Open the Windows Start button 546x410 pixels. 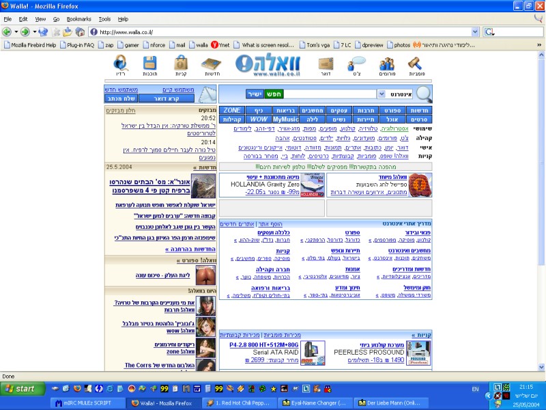23,389
